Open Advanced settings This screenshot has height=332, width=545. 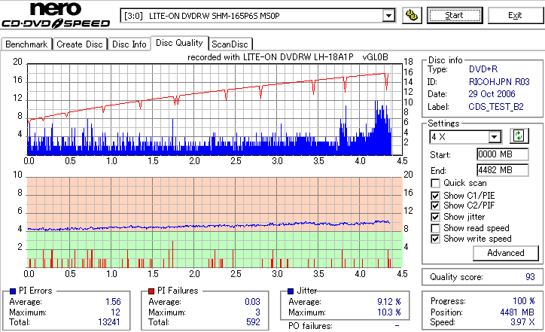(506, 253)
